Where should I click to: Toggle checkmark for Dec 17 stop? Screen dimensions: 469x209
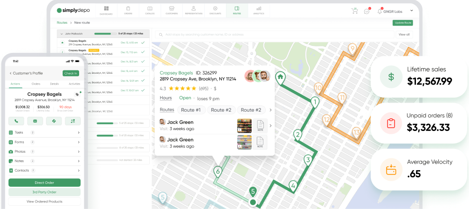(143, 90)
